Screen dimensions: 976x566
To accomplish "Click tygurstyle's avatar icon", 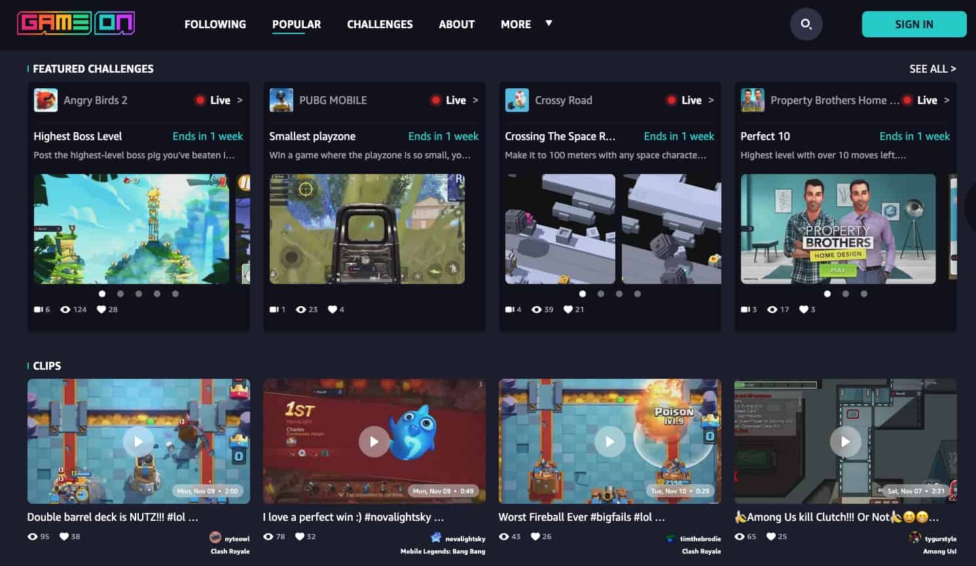I will point(915,538).
